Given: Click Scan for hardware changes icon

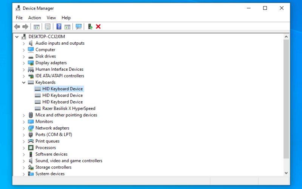Looking at the screenshot, I should click(79, 26).
